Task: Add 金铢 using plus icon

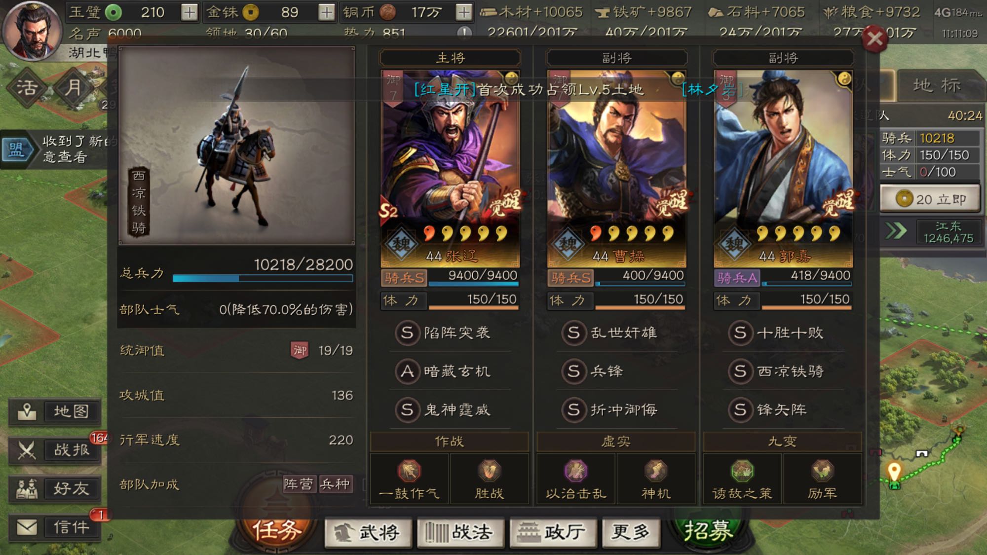Action: pyautogui.click(x=326, y=12)
